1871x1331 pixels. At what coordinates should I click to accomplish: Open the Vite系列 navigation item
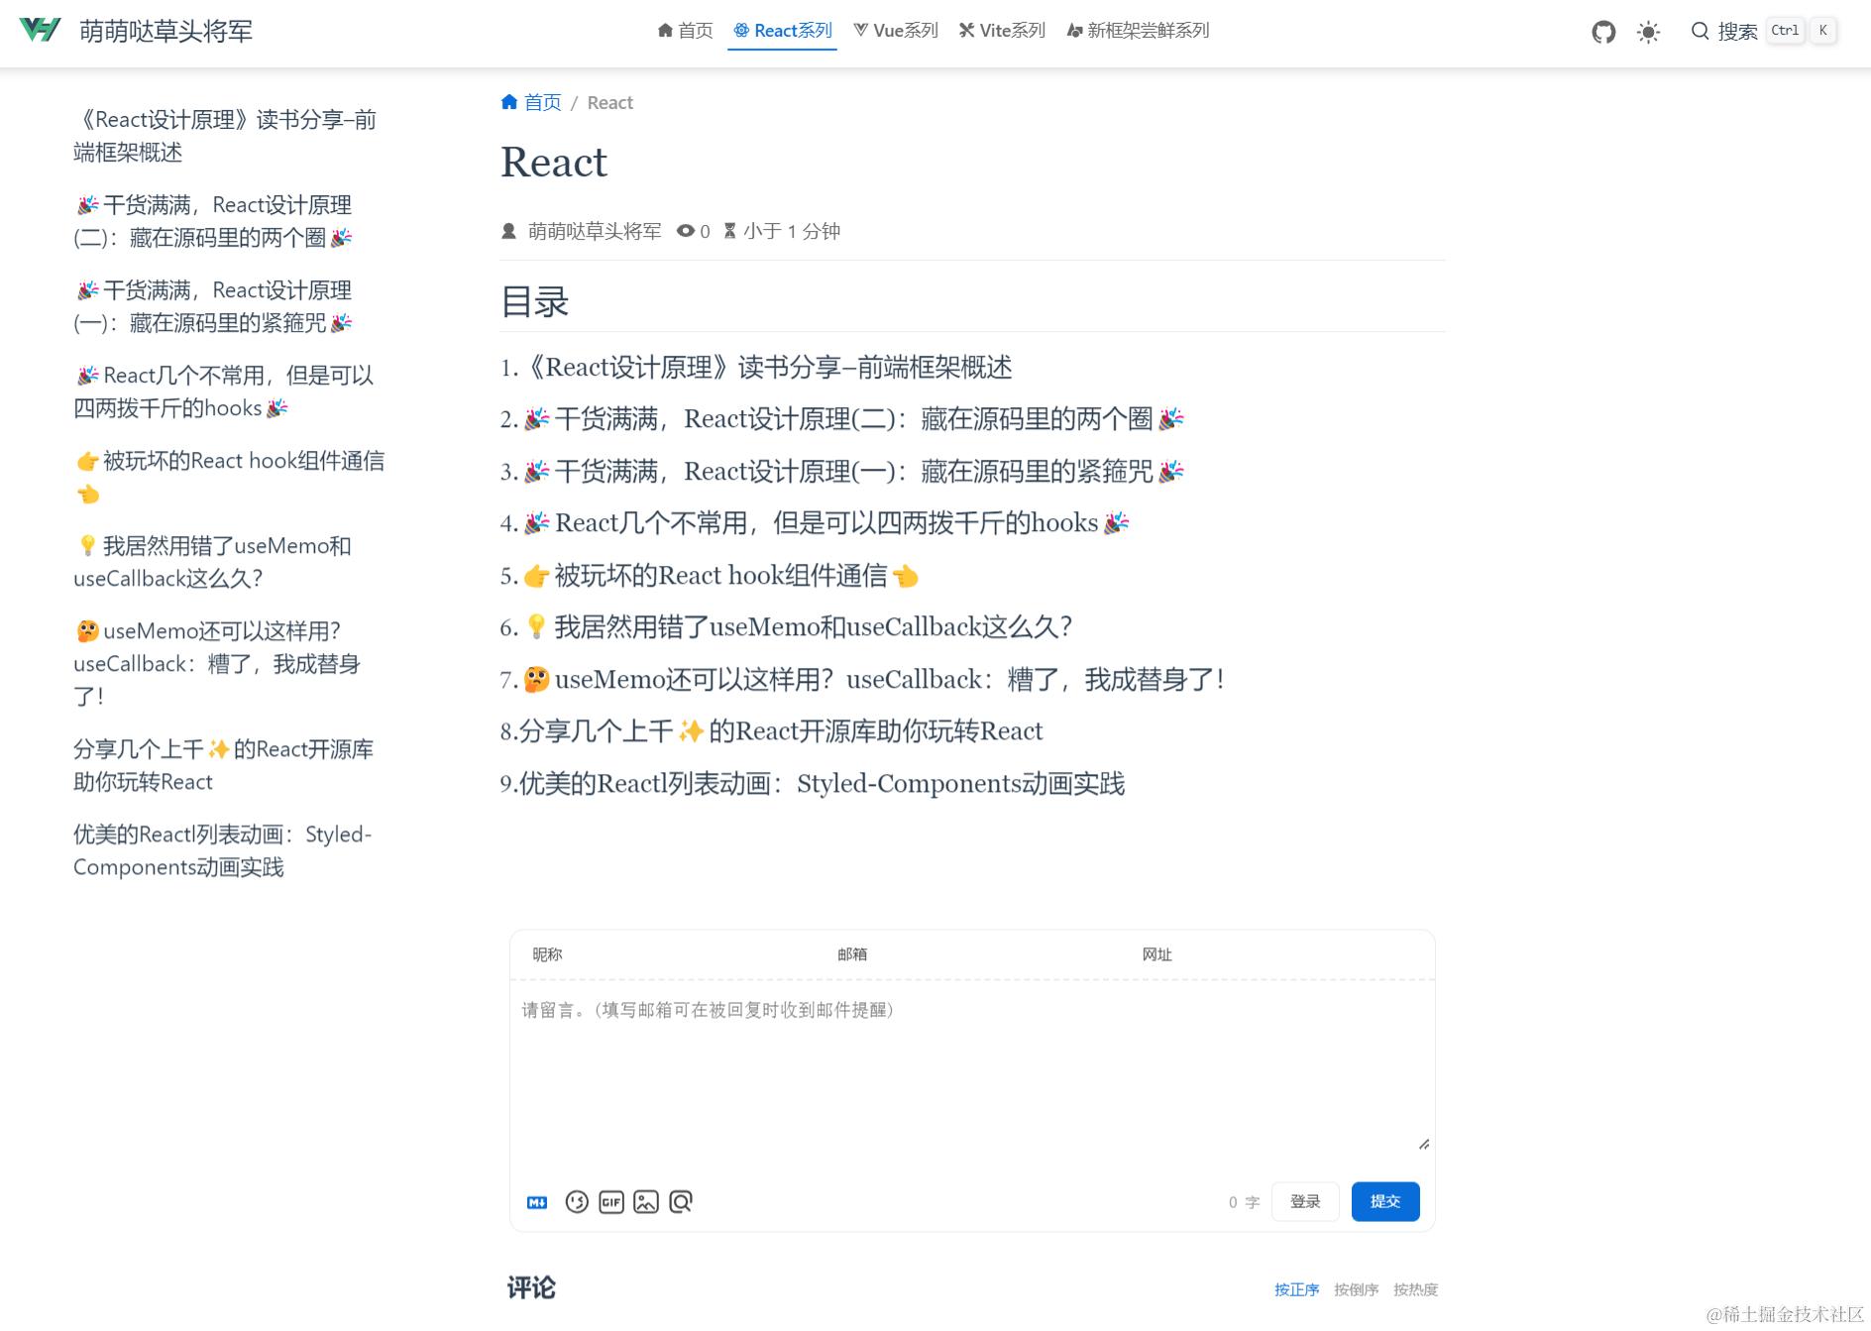pos(1002,31)
